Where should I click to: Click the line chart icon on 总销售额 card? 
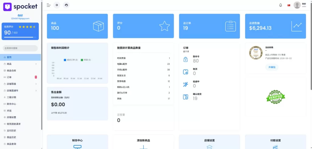[x=297, y=26]
